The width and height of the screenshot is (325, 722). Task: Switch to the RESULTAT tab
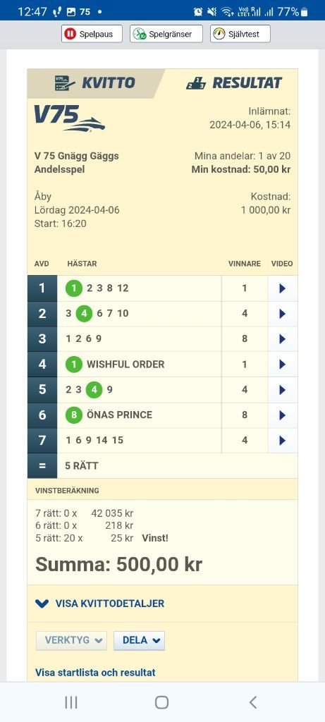pyautogui.click(x=234, y=83)
